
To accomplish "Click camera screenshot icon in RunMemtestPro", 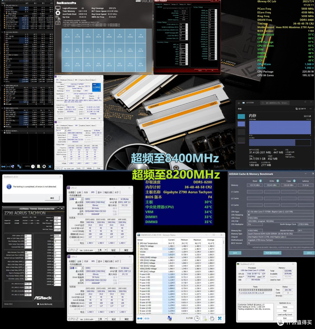I will (x=58, y=23).
